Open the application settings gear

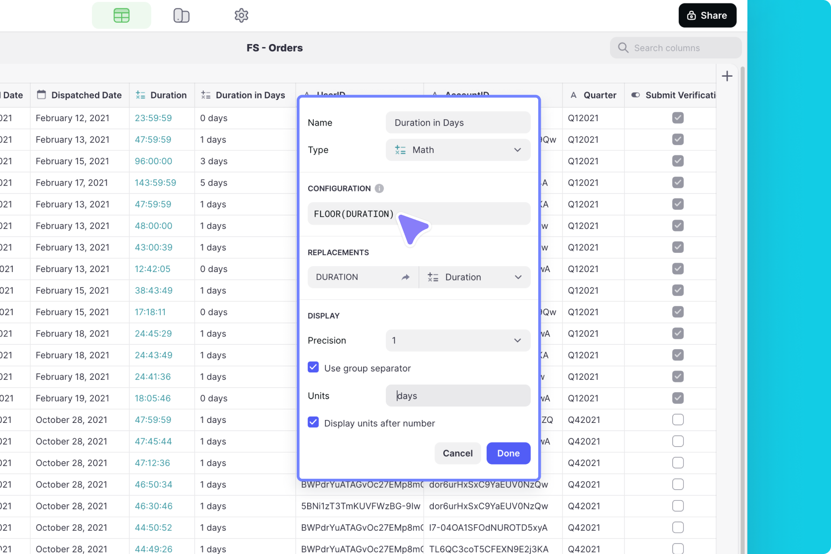pos(241,15)
